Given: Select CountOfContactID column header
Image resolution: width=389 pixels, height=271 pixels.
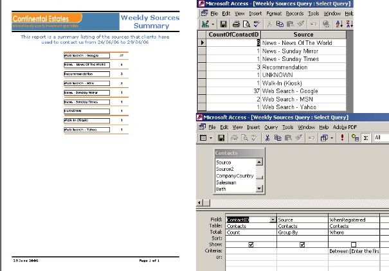Looking at the screenshot, I should pos(233,35).
